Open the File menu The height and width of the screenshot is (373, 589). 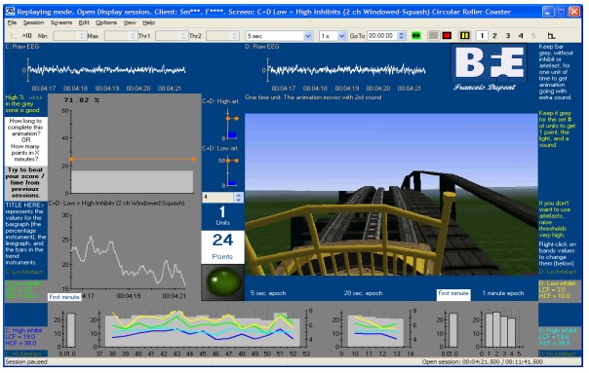click(12, 23)
